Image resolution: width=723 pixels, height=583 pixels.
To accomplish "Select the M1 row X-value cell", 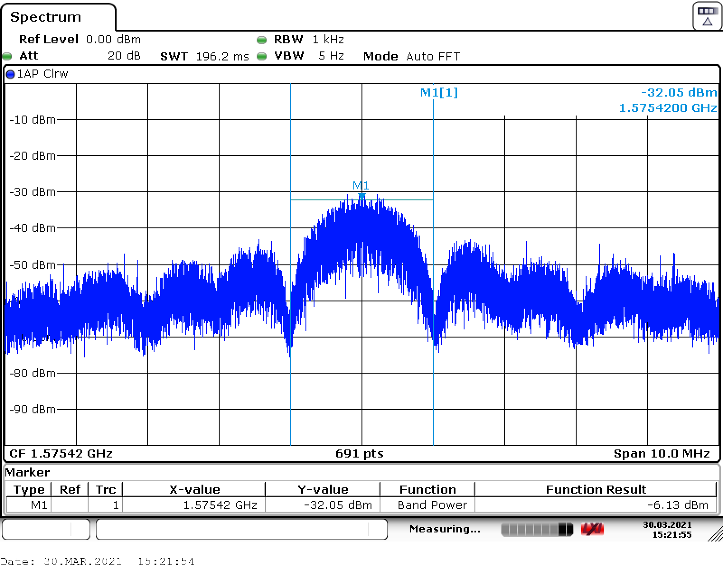I will click(x=194, y=505).
